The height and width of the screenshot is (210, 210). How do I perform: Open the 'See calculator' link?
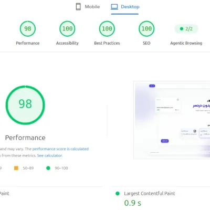point(50,155)
